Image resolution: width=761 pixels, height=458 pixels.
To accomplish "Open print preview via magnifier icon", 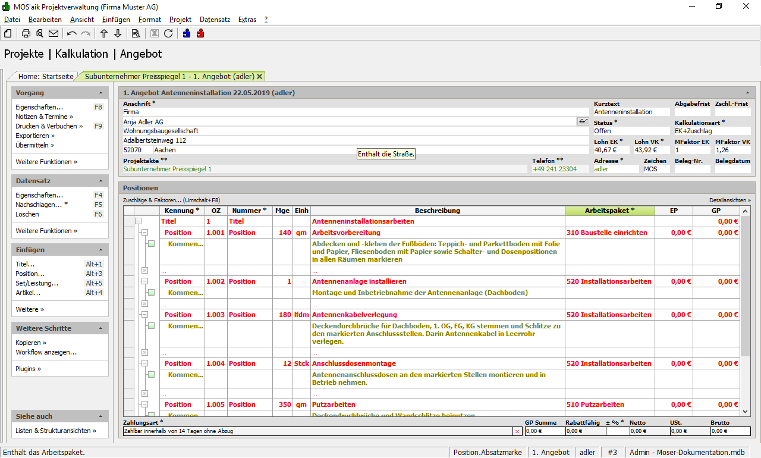I will pyautogui.click(x=40, y=33).
